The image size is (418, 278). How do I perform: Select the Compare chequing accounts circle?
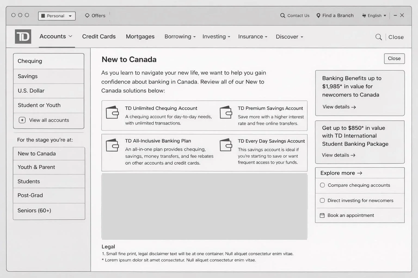322,185
